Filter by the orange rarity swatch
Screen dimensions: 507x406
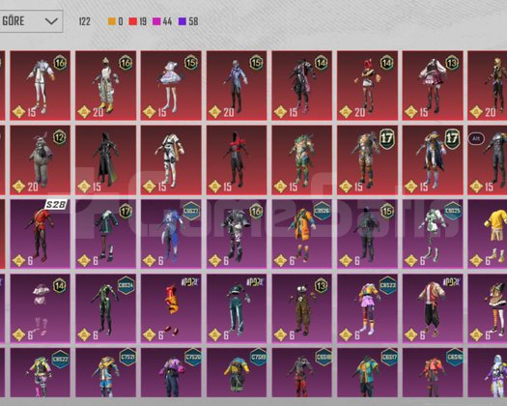click(112, 21)
